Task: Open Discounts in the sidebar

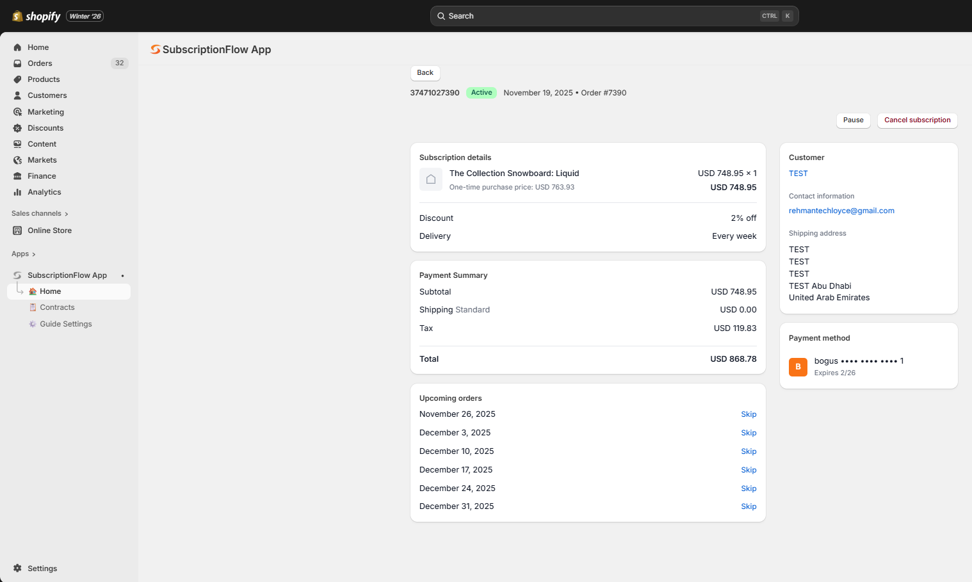Action: coord(69,128)
